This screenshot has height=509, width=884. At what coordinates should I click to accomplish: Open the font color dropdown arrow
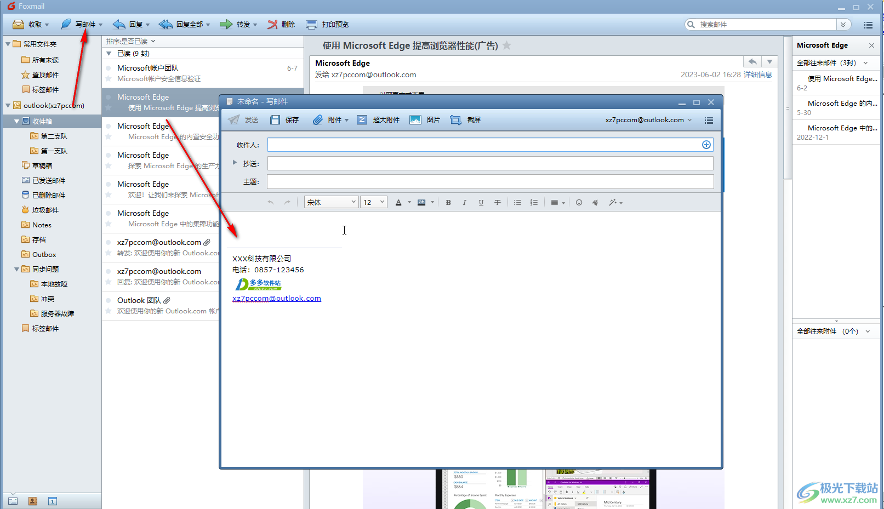(x=409, y=202)
